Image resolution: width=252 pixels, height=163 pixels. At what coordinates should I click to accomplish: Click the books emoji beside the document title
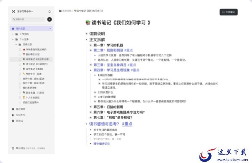[88, 23]
